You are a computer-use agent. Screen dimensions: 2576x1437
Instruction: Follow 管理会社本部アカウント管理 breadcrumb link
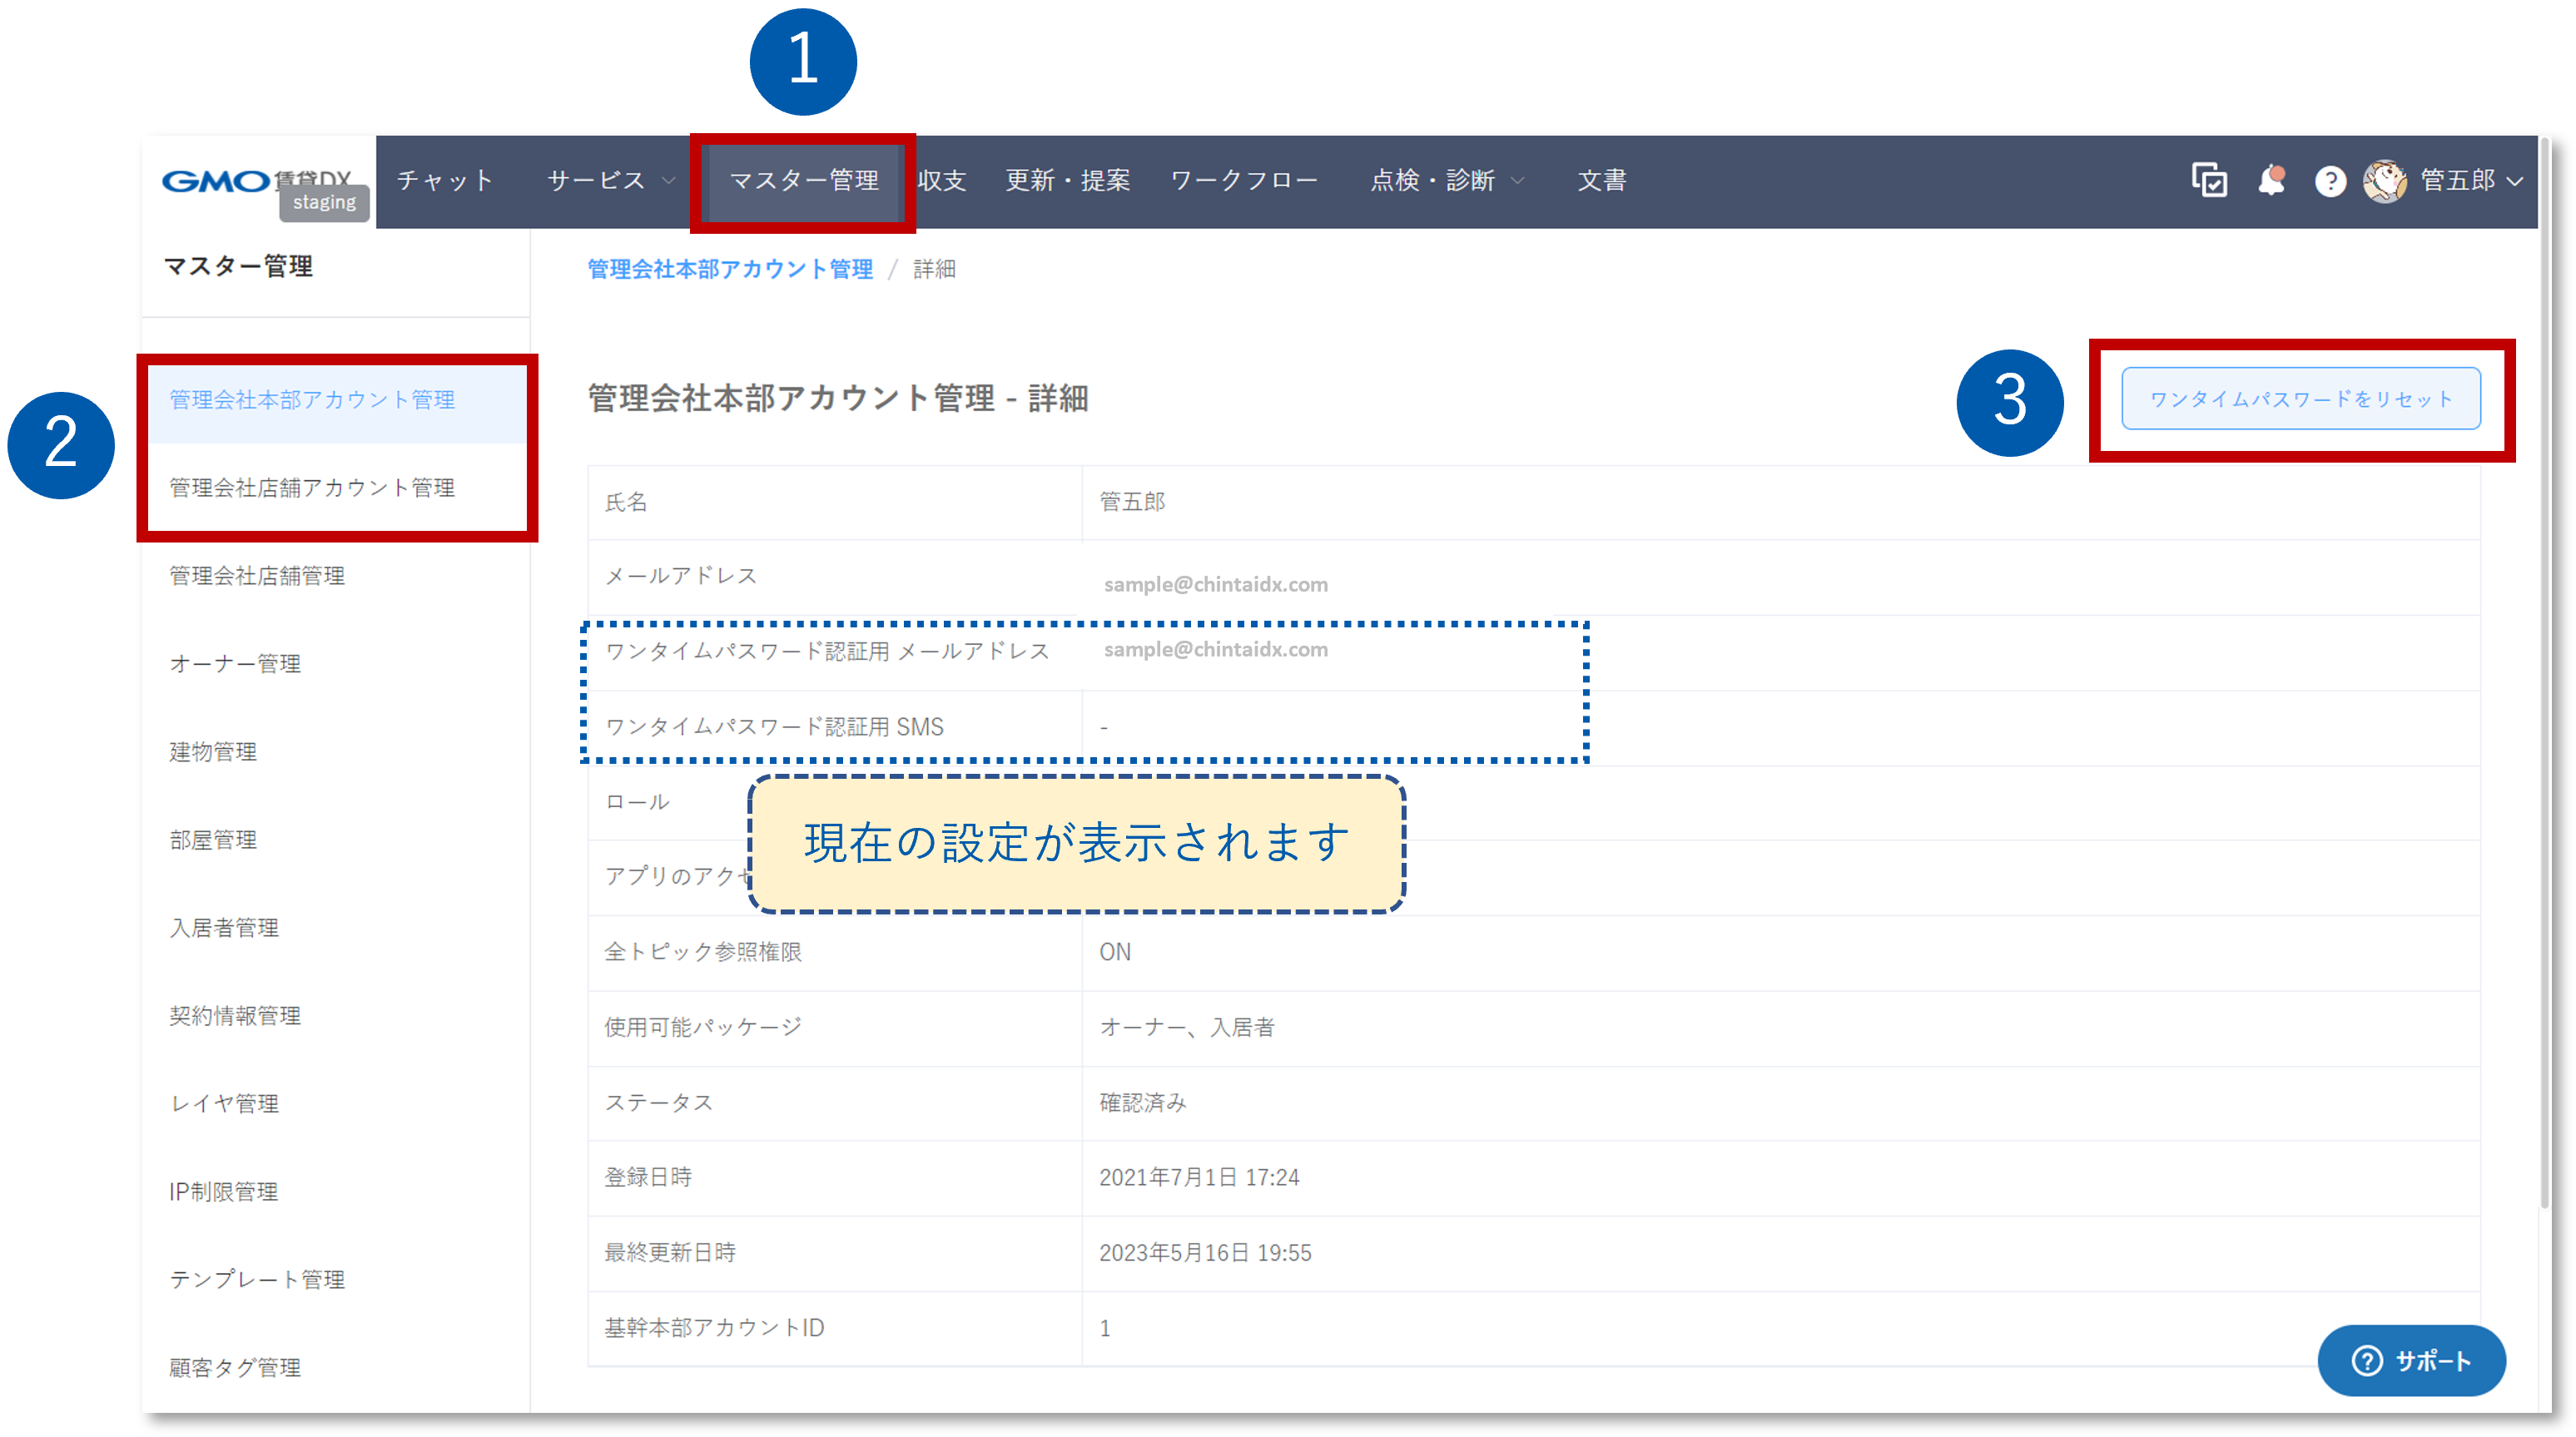pyautogui.click(x=730, y=269)
